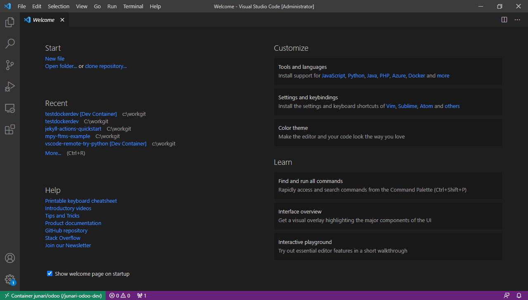Open Product documentation link
The image size is (528, 300).
[73, 223]
